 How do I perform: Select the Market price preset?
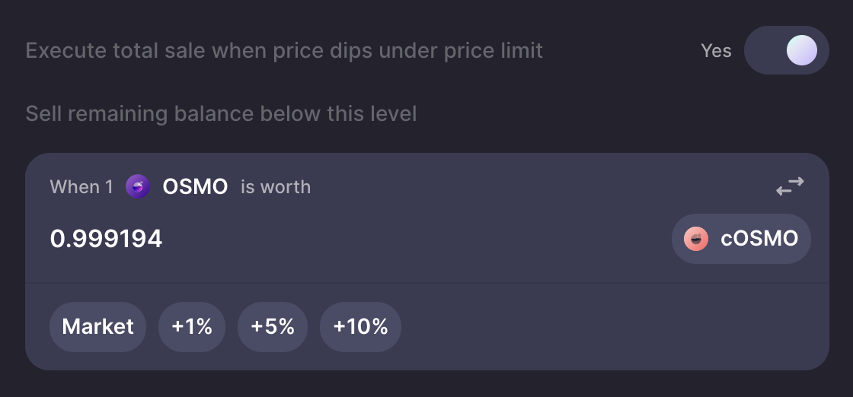(x=98, y=327)
